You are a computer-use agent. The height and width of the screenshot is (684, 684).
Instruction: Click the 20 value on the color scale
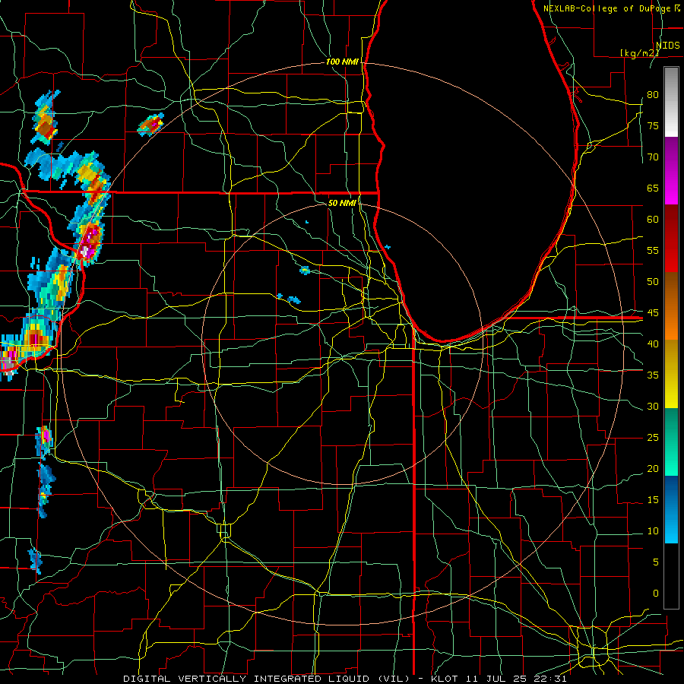tap(653, 468)
